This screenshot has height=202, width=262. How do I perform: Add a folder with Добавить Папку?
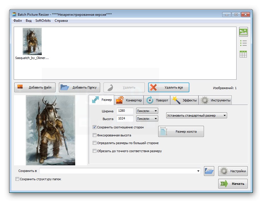79,87
